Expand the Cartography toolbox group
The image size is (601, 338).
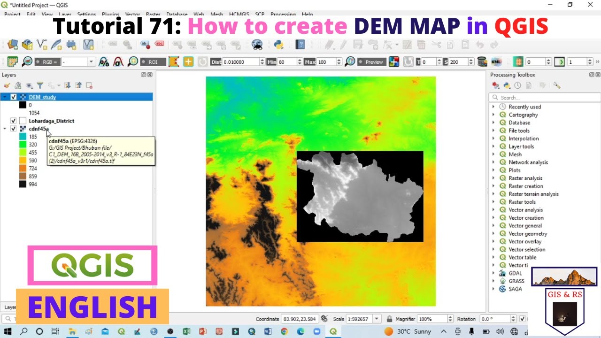[493, 115]
